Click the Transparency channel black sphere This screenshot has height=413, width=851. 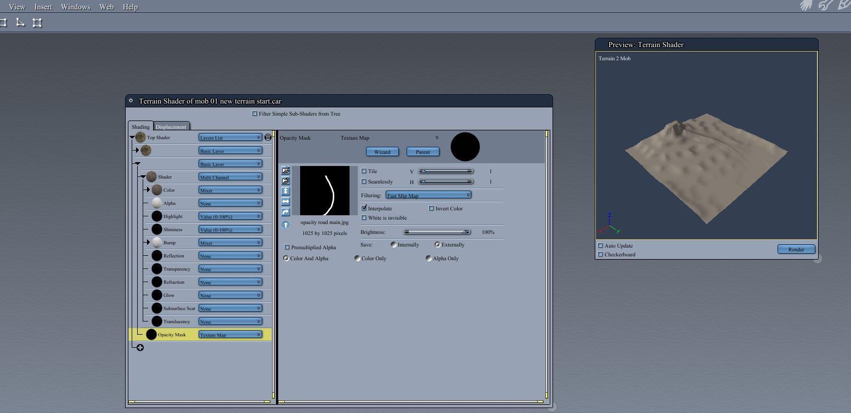tap(157, 269)
